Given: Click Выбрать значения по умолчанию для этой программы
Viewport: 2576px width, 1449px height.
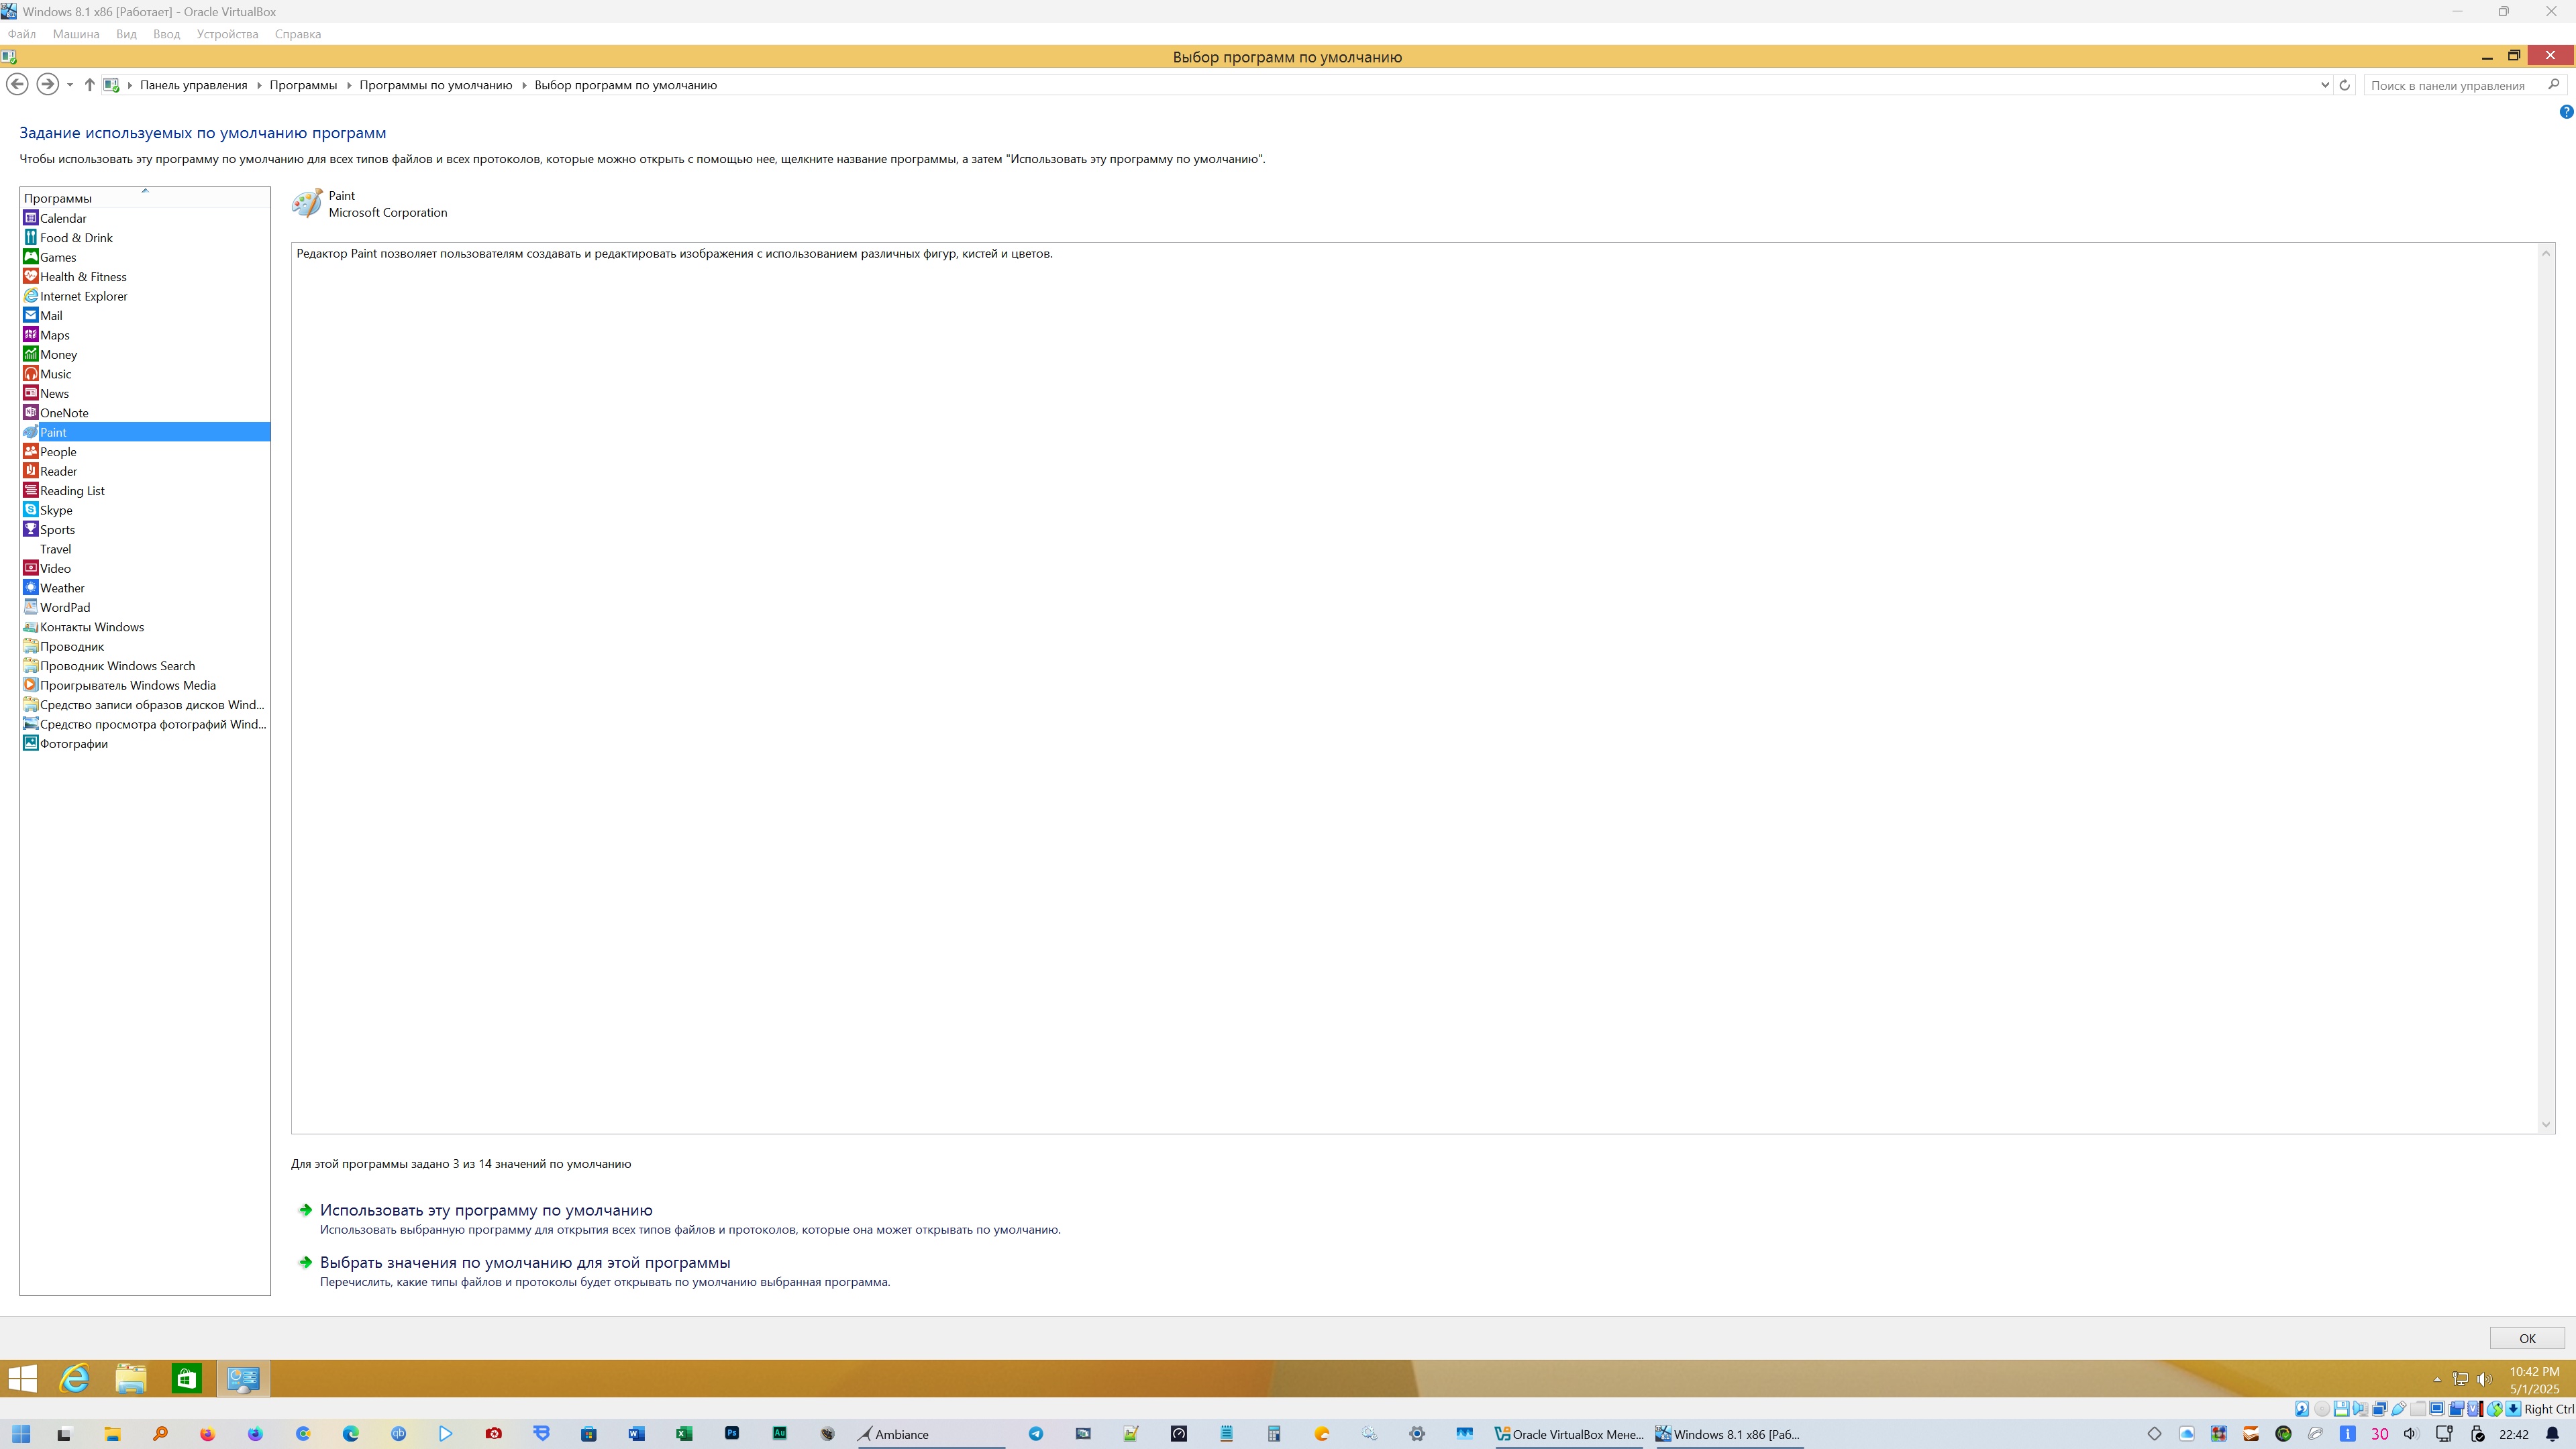Looking at the screenshot, I should click(x=525, y=1262).
